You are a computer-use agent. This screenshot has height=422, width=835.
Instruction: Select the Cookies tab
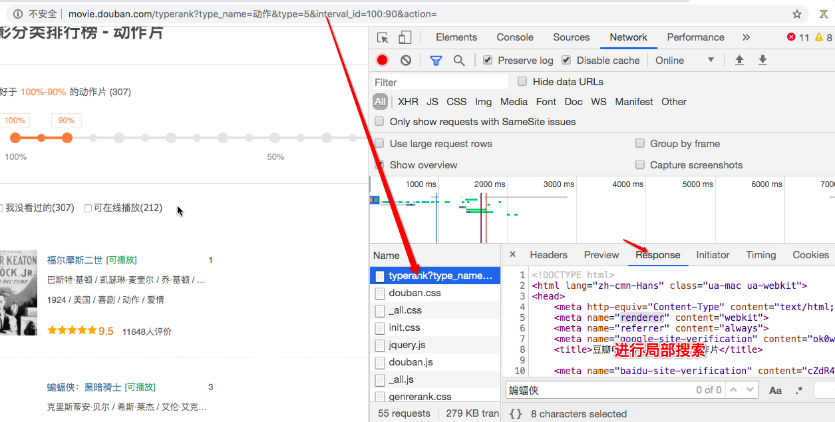(x=811, y=254)
